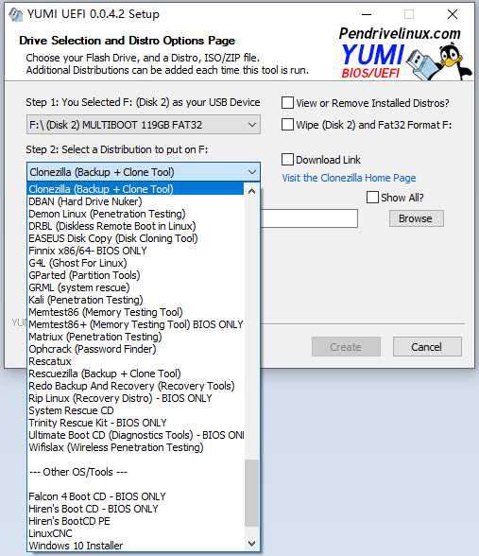
Task: Click the Cancel button
Action: 427,347
